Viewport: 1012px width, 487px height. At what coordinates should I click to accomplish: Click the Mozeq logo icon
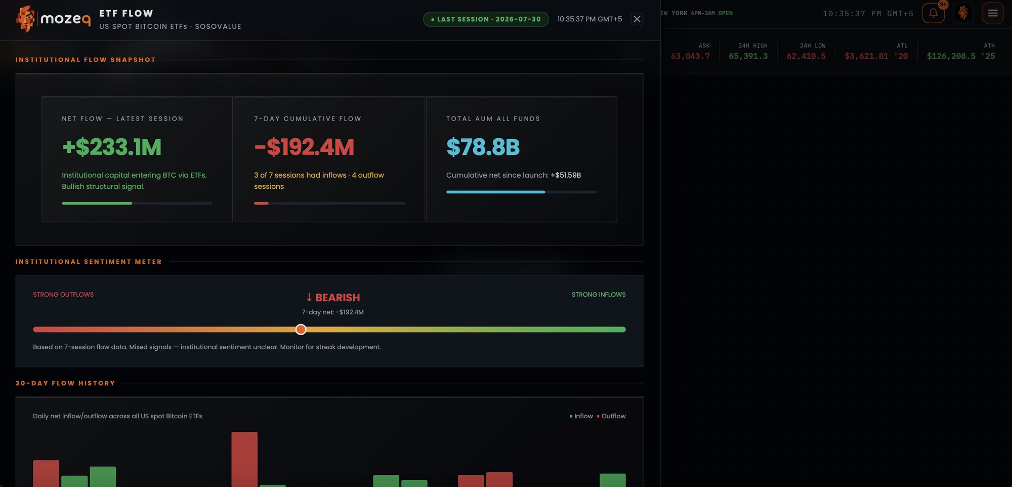tap(25, 19)
